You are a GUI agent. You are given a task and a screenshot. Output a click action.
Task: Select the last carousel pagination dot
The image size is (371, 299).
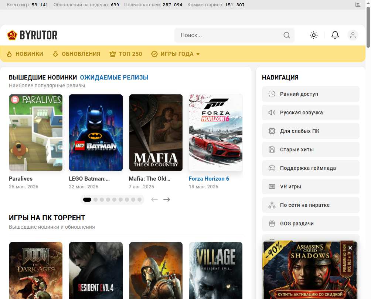click(x=140, y=200)
